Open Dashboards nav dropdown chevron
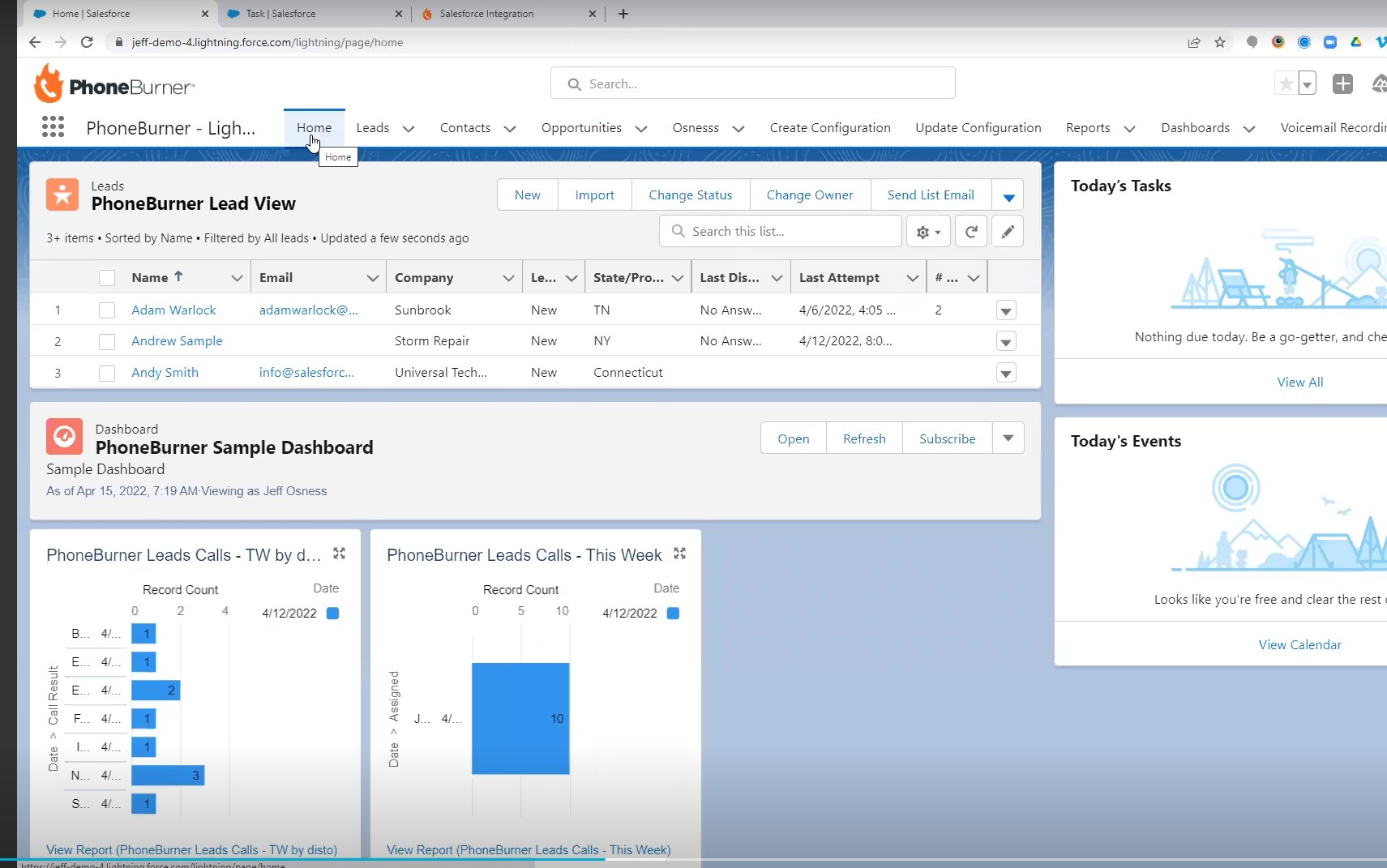Image resolution: width=1387 pixels, height=868 pixels. click(1249, 129)
